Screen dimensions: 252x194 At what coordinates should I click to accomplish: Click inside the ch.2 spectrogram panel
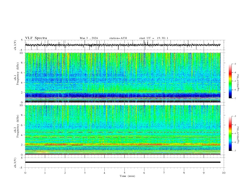(122, 130)
